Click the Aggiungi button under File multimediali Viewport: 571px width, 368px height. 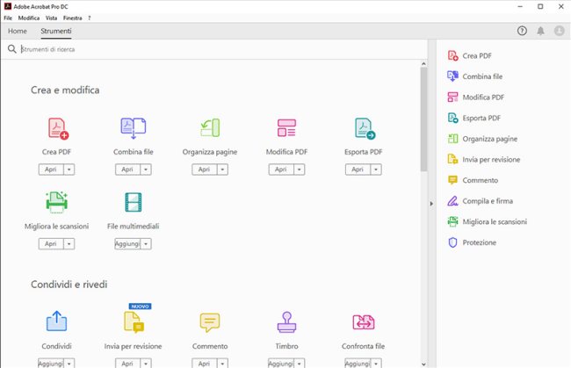pos(128,243)
